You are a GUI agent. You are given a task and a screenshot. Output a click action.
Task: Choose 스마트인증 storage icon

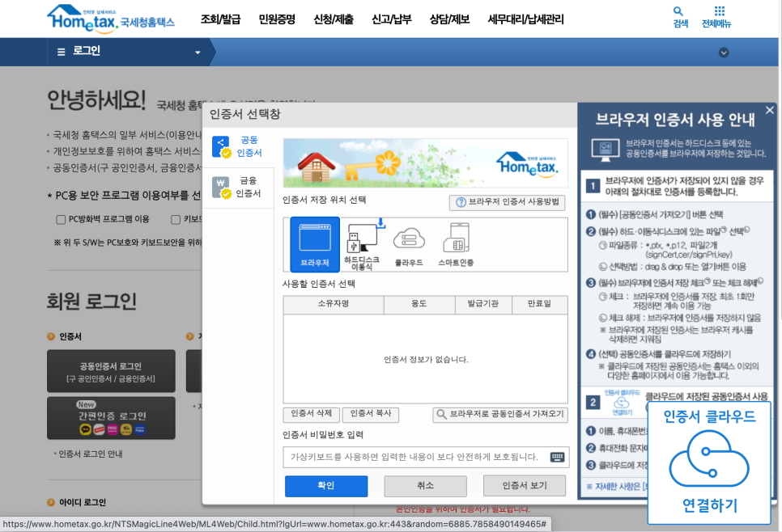tap(456, 245)
